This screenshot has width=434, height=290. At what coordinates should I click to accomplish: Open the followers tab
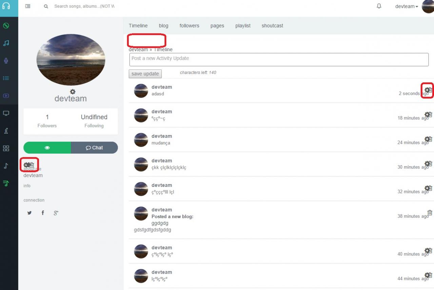[190, 25]
